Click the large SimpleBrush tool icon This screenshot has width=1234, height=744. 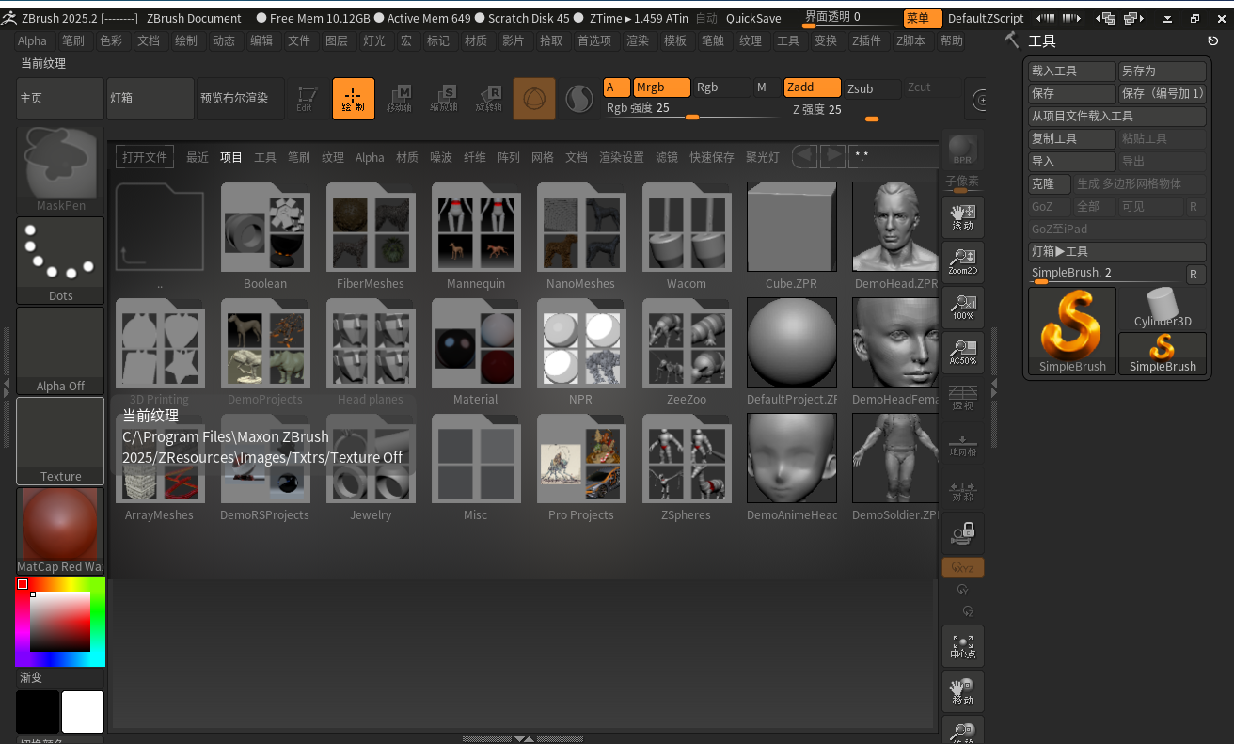(x=1072, y=331)
